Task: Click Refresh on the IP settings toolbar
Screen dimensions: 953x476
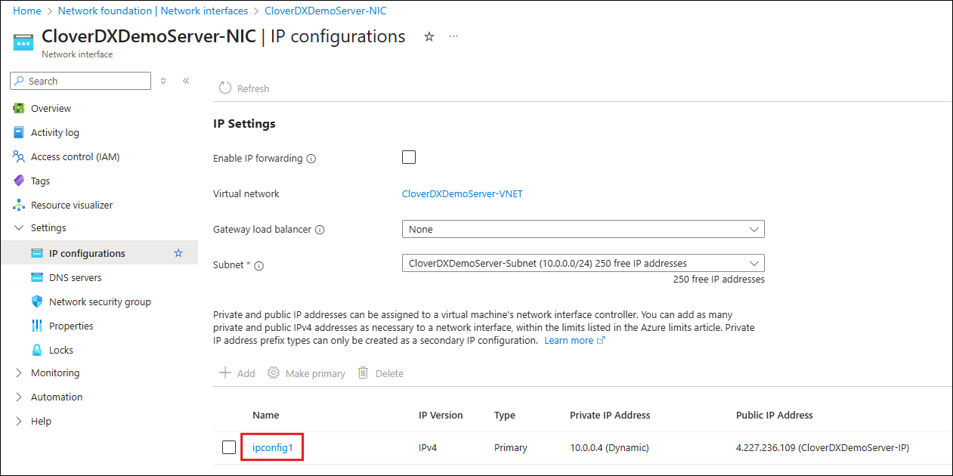Action: click(x=243, y=88)
